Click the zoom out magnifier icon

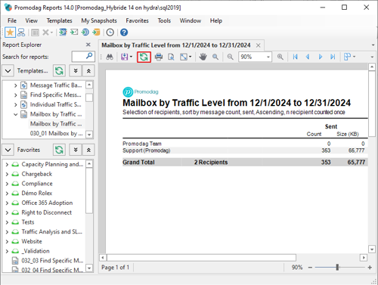[230, 57]
